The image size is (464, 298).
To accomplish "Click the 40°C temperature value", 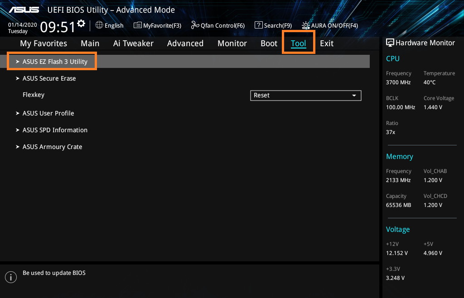I will 430,82.
